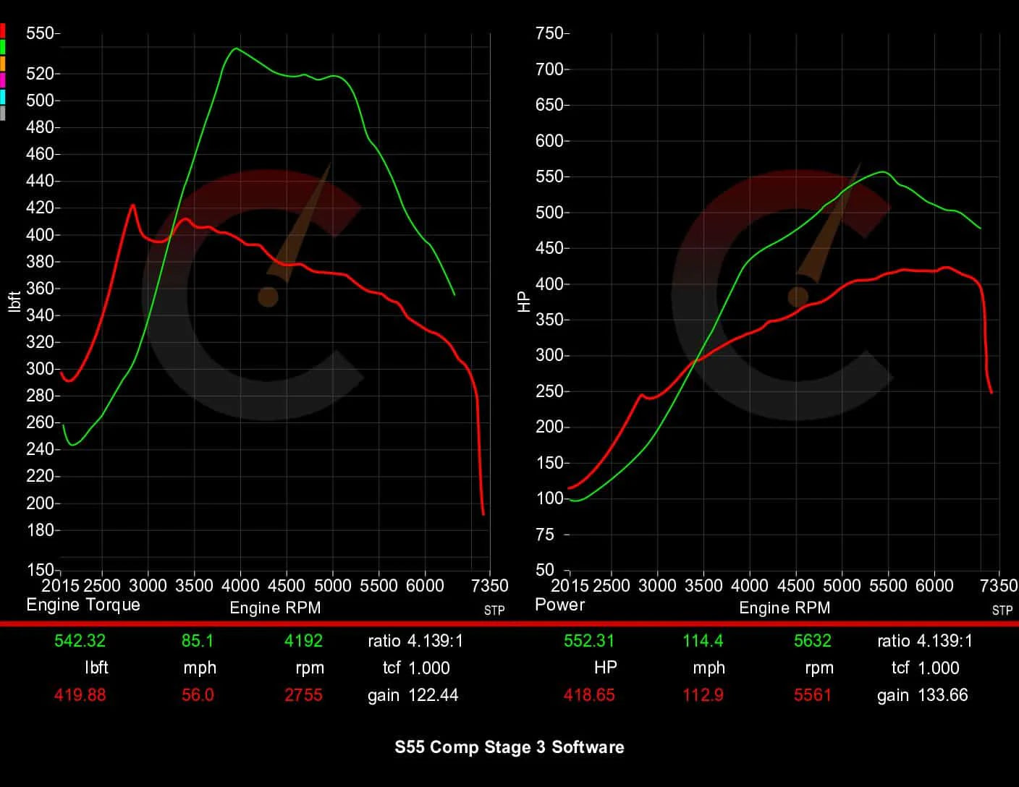Select the gray run color swatch
This screenshot has height=787, width=1019.
(4, 109)
